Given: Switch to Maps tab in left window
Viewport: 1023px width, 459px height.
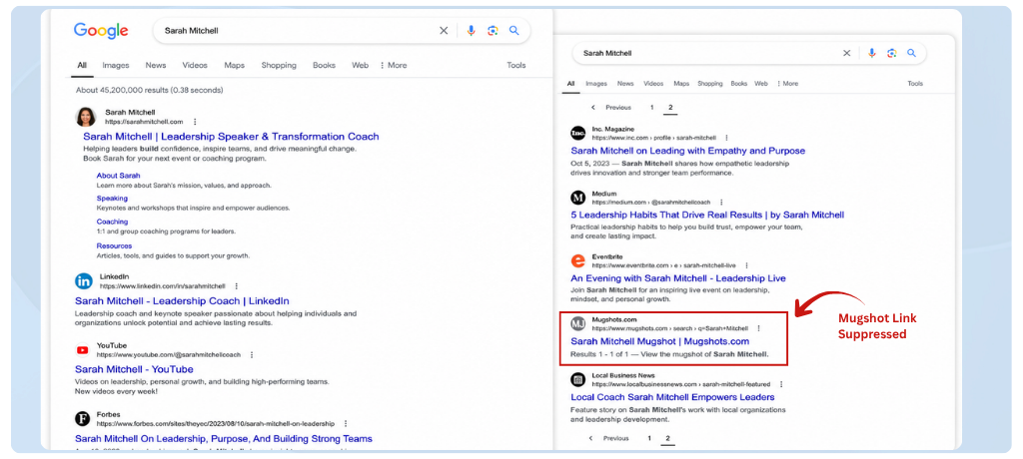Looking at the screenshot, I should point(234,65).
